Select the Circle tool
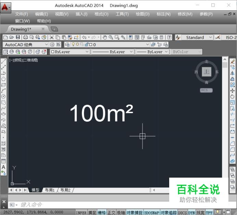Viewport: 237px width, 215px height. click(x=3, y=96)
